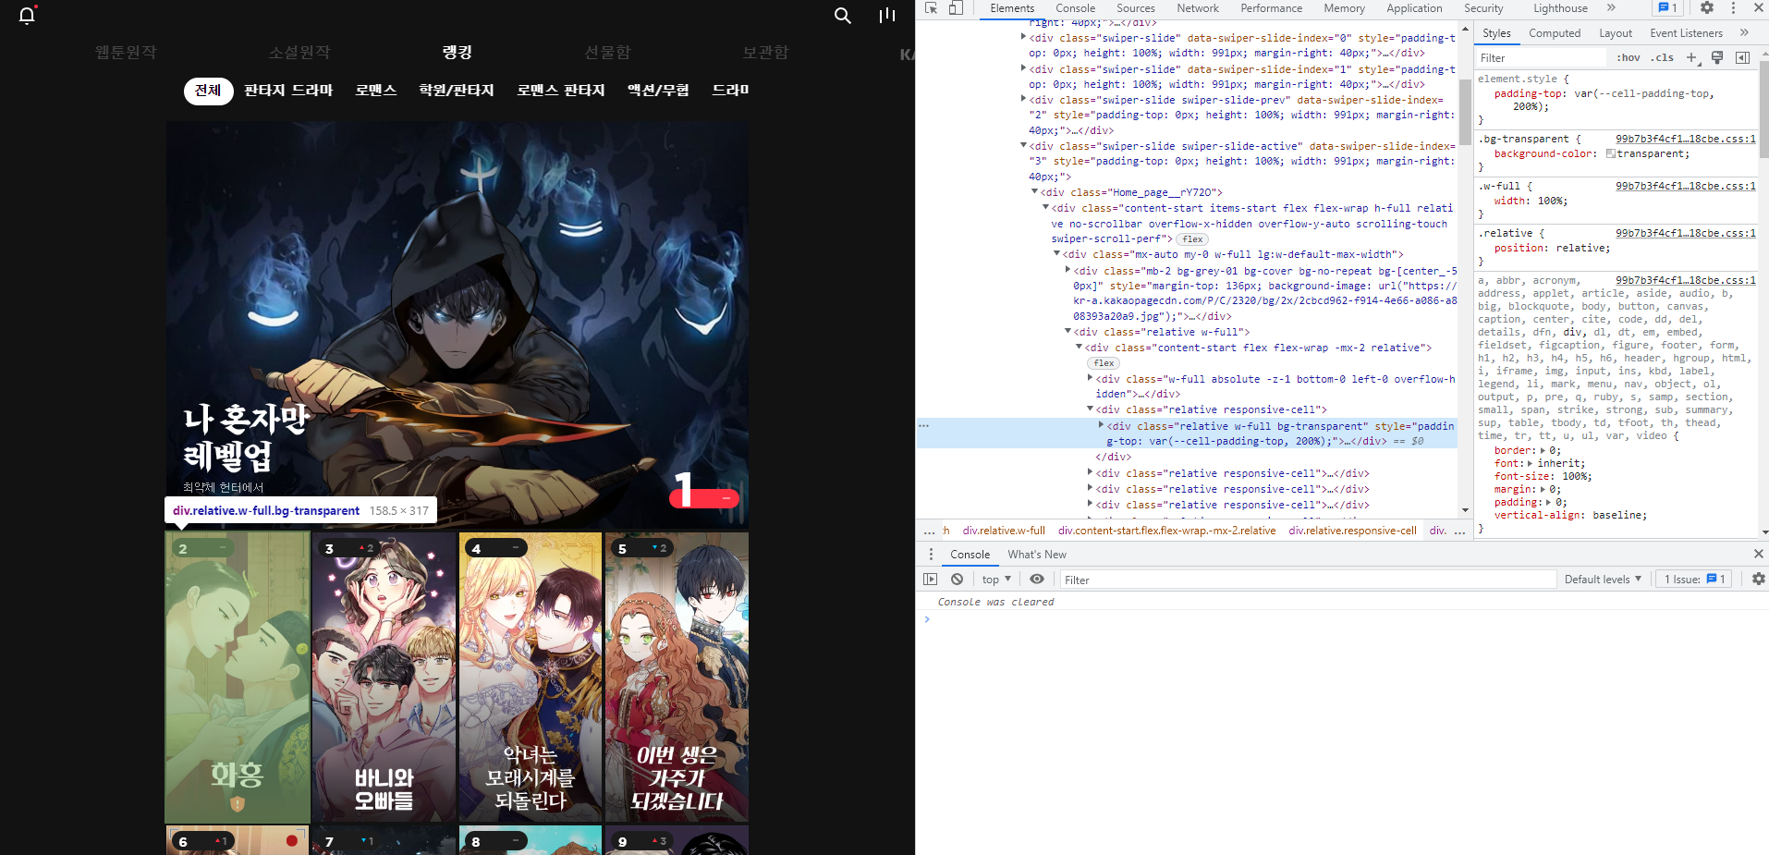This screenshot has width=1769, height=855.
Task: Show the console sidebar icon
Action: [x=930, y=580]
